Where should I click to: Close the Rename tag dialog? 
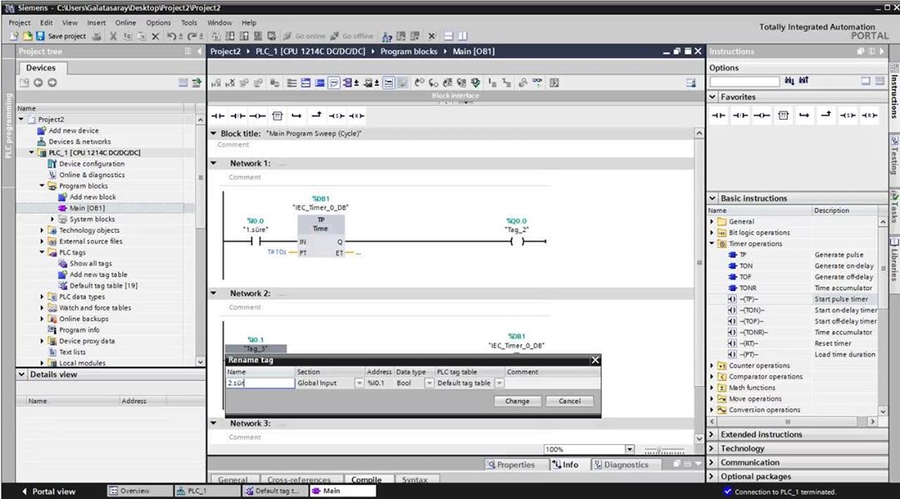point(595,360)
